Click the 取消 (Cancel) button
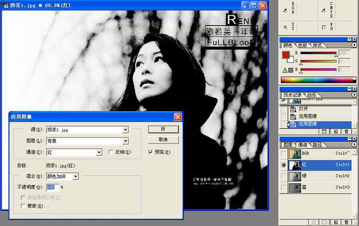The image size is (359, 226). [x=163, y=140]
